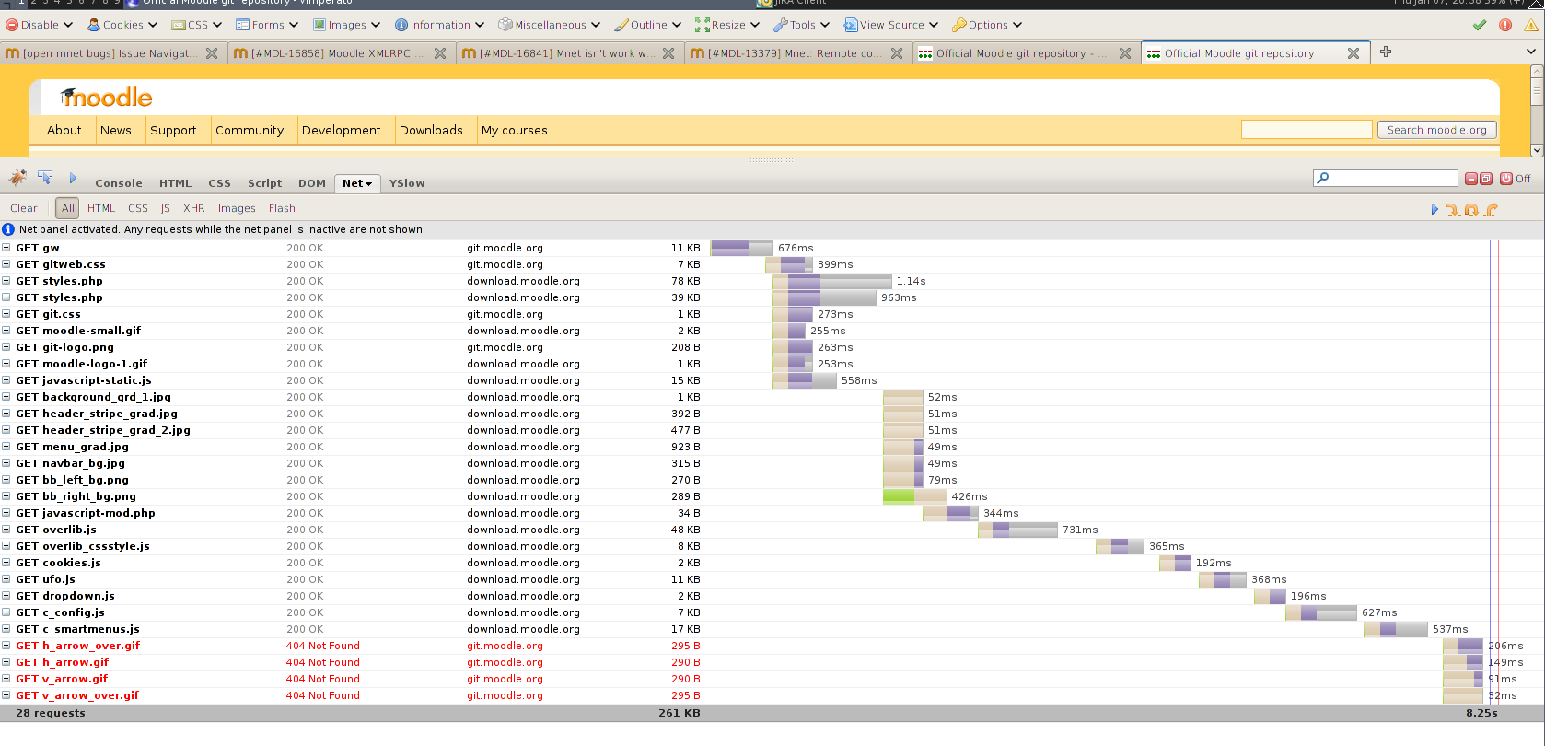
Task: Open the Downloads menu on moodle.org
Action: pos(431,130)
